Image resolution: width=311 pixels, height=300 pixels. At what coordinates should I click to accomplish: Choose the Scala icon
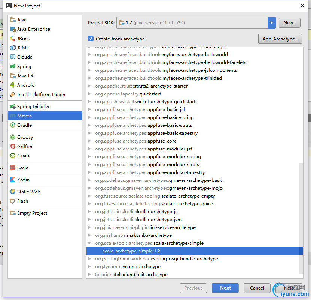[x=13, y=168]
